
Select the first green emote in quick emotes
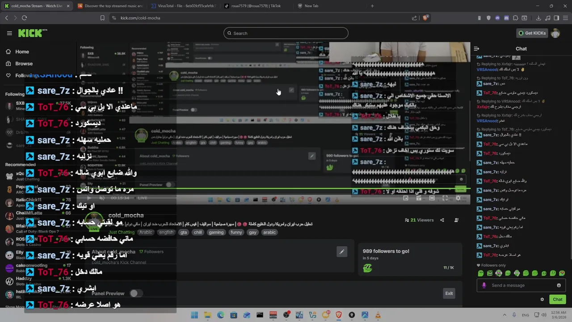(x=481, y=273)
